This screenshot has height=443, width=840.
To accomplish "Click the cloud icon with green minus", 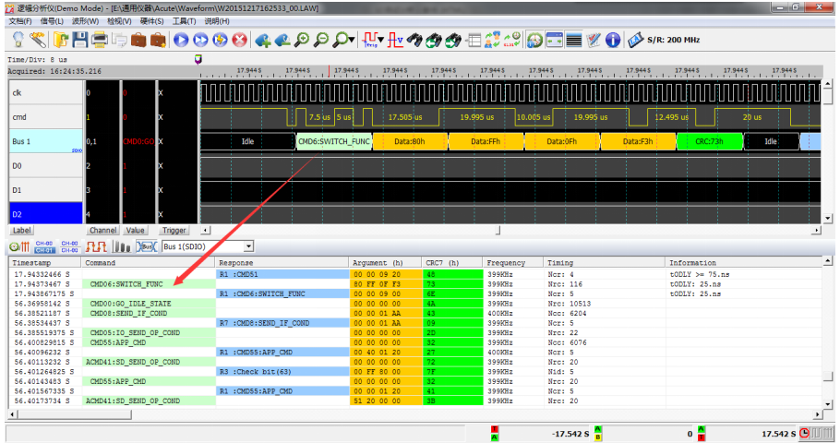I will (x=282, y=40).
